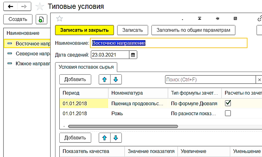
Task: Move row up in quality indicators table
Action: tap(104, 138)
